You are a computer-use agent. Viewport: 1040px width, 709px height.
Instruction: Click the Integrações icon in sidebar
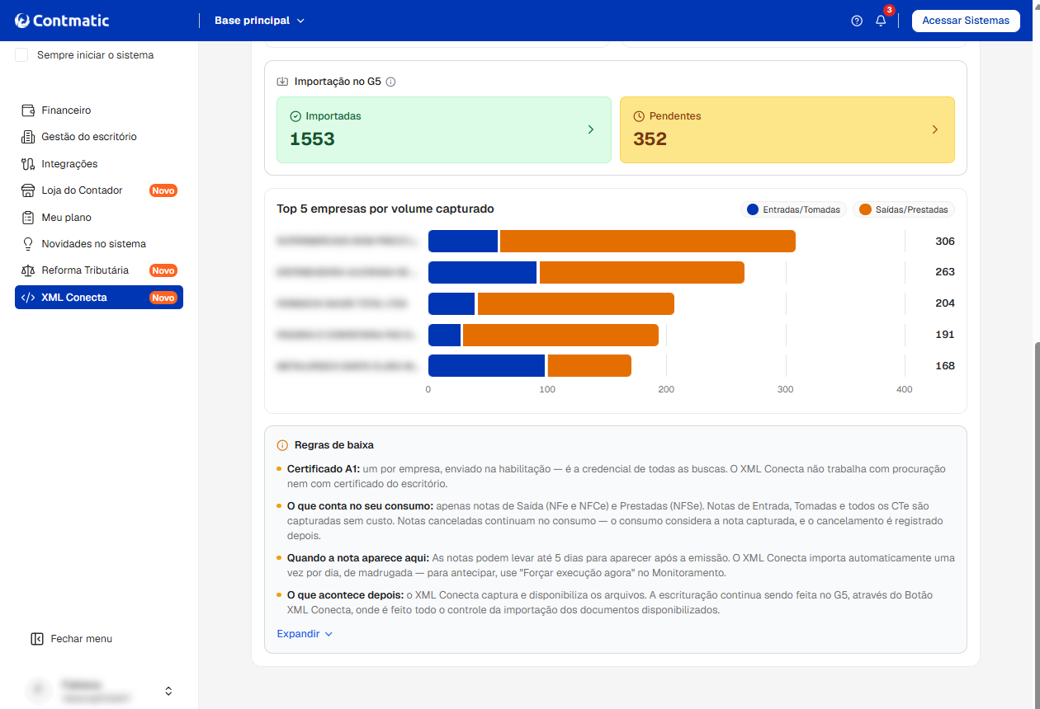[27, 164]
